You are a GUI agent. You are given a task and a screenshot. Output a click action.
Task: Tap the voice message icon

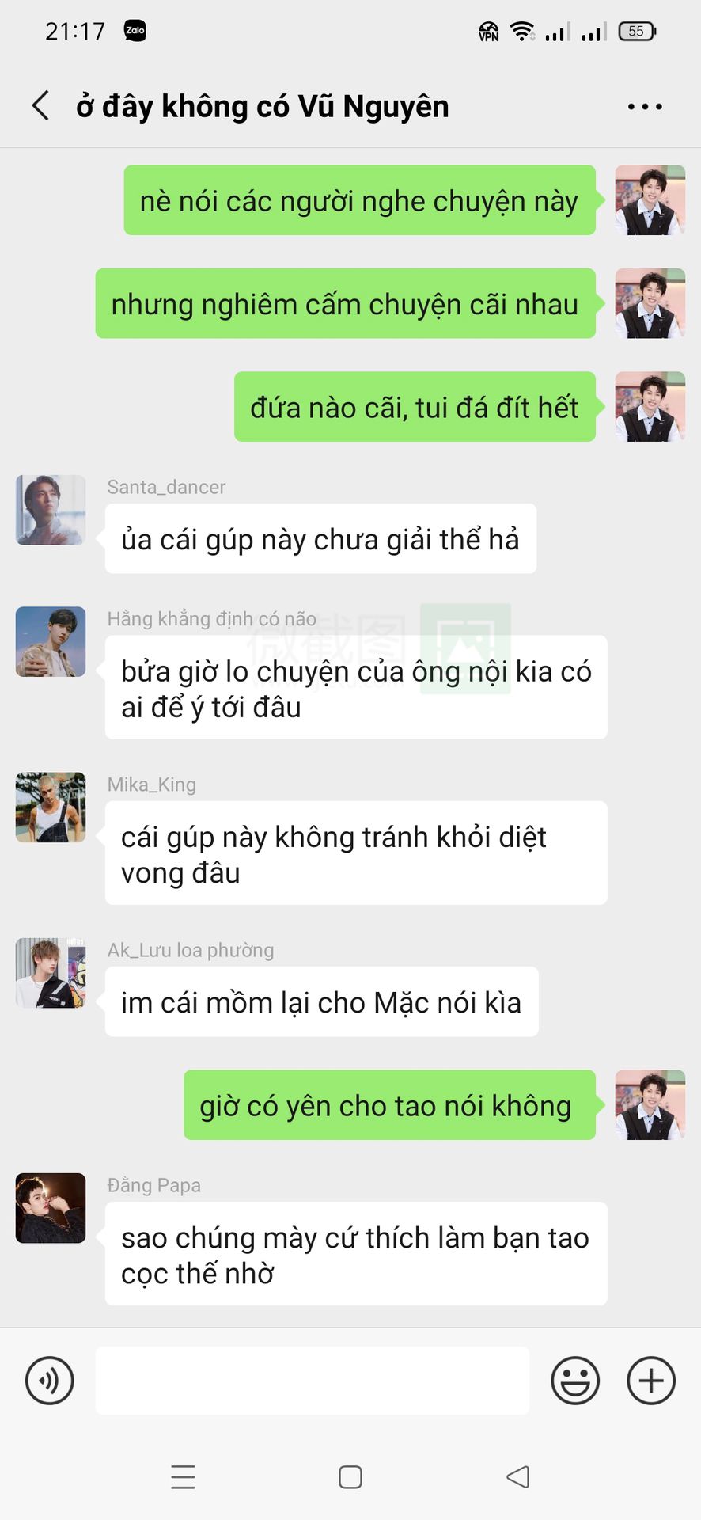(x=50, y=1381)
